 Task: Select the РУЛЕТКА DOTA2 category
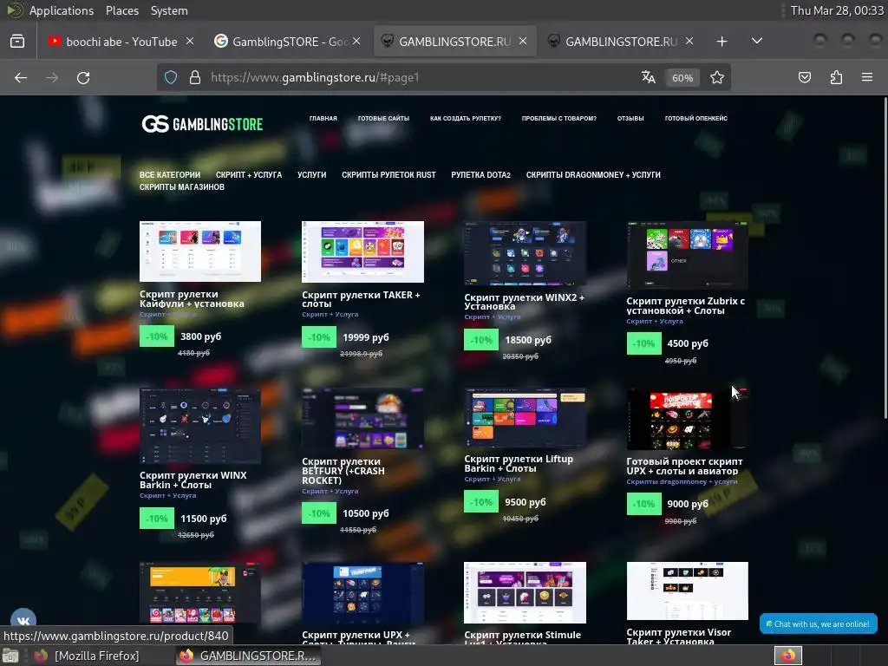[x=480, y=175]
